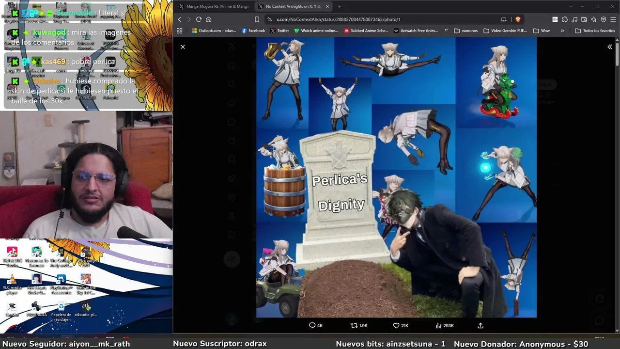Image resolution: width=620 pixels, height=349 pixels.
Task: Open the Brave Wallet
Action: point(584,19)
